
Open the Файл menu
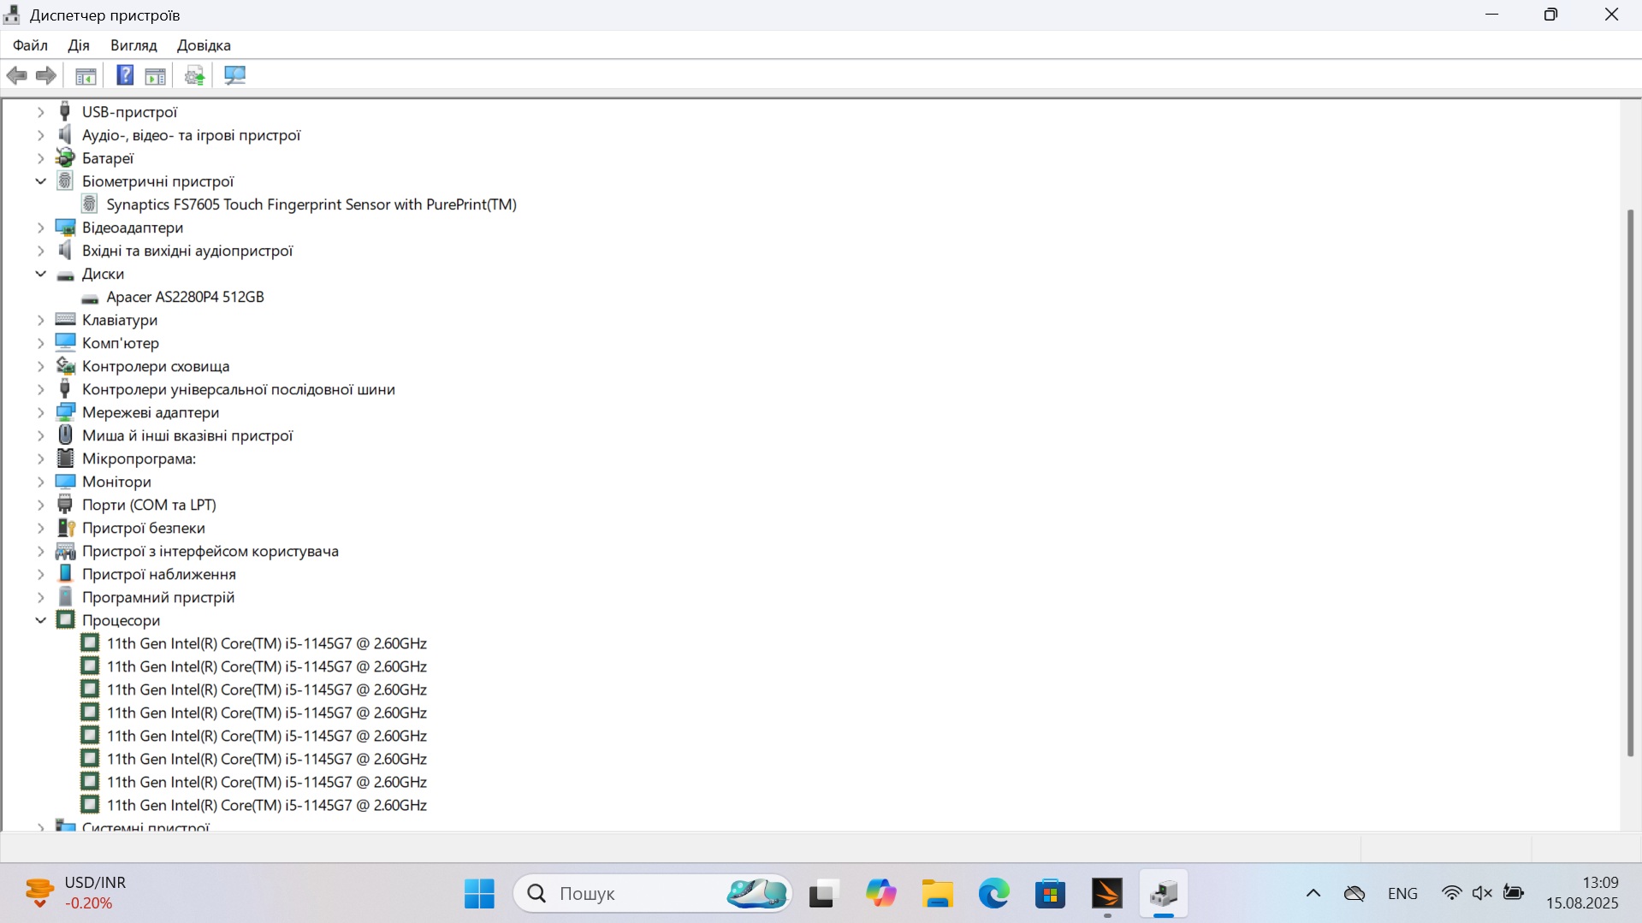pos(30,44)
